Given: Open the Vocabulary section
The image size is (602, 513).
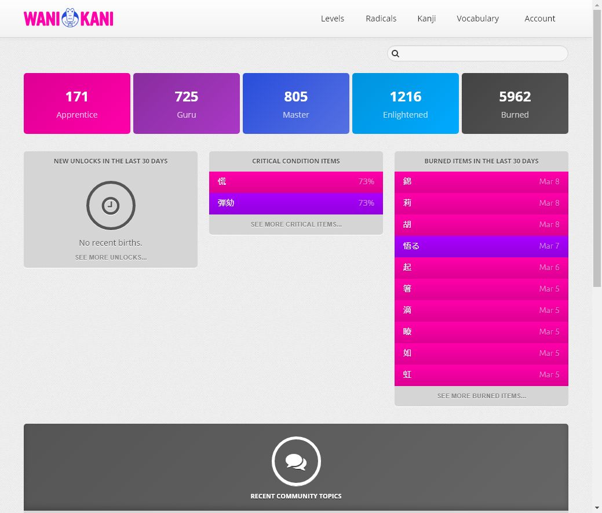Looking at the screenshot, I should click(477, 18).
